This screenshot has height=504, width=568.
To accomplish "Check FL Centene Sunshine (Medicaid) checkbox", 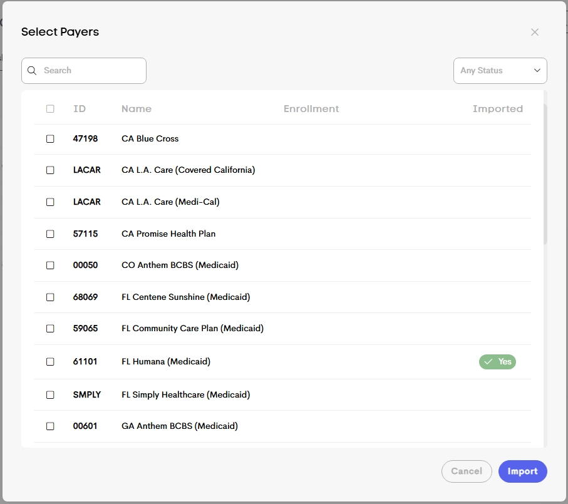I will 50,297.
